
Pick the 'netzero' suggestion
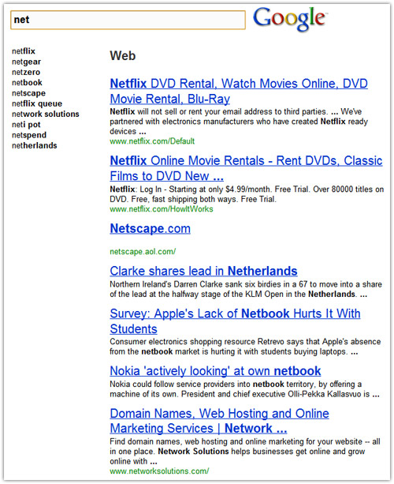[26, 72]
